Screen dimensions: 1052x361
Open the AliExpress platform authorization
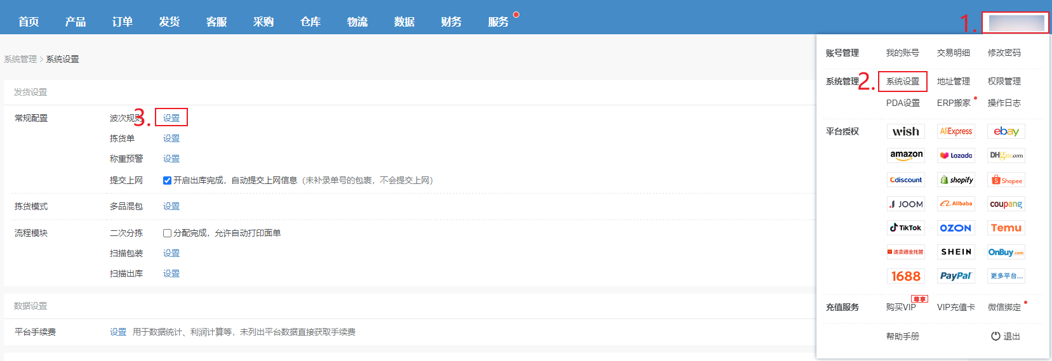(x=956, y=131)
